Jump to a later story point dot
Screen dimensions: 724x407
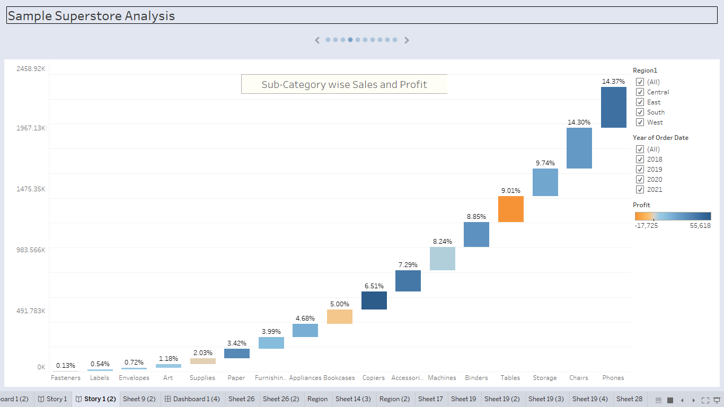point(380,40)
